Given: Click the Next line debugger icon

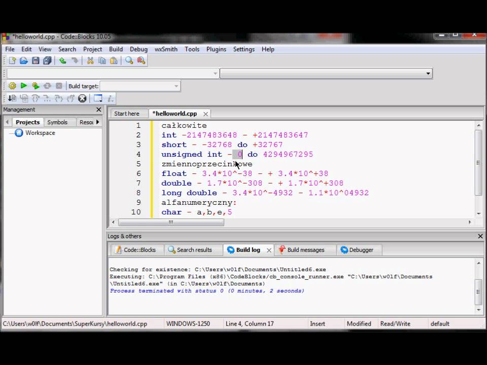Looking at the screenshot, I should pos(36,98).
